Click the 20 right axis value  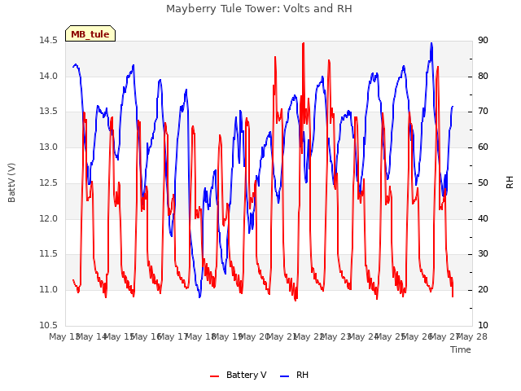click(x=483, y=290)
